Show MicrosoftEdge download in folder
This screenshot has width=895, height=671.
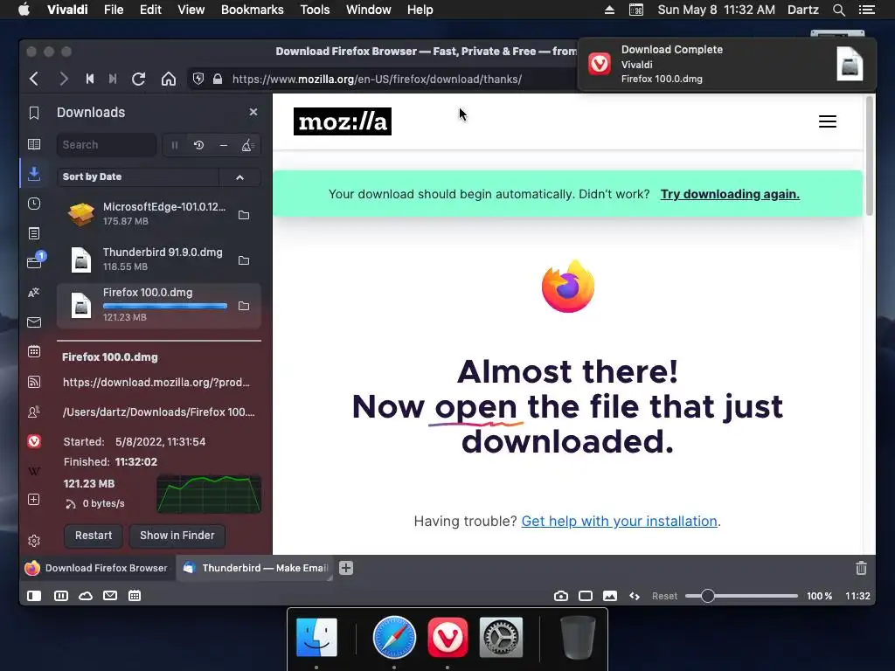pyautogui.click(x=244, y=215)
